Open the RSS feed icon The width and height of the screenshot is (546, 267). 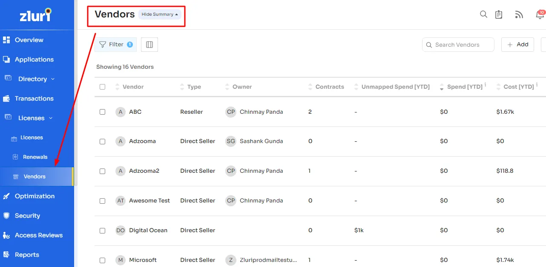519,14
